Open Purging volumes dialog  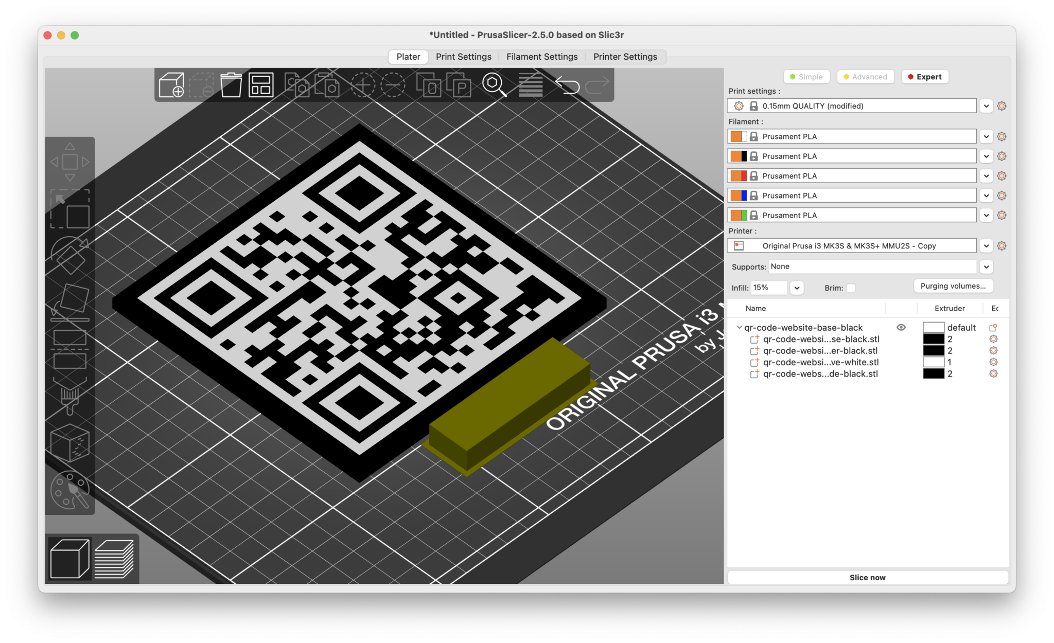tap(953, 286)
